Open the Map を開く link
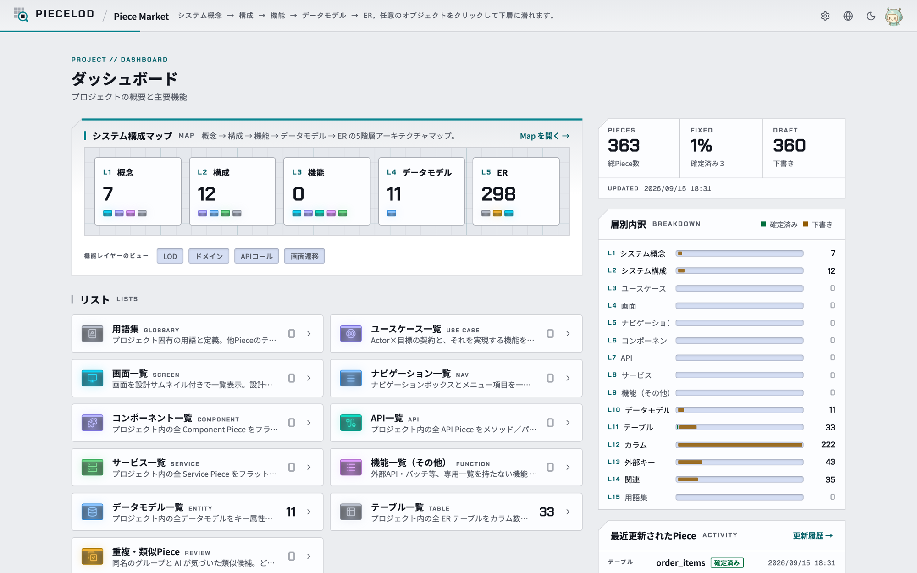Viewport: 917px width, 573px height. [545, 136]
